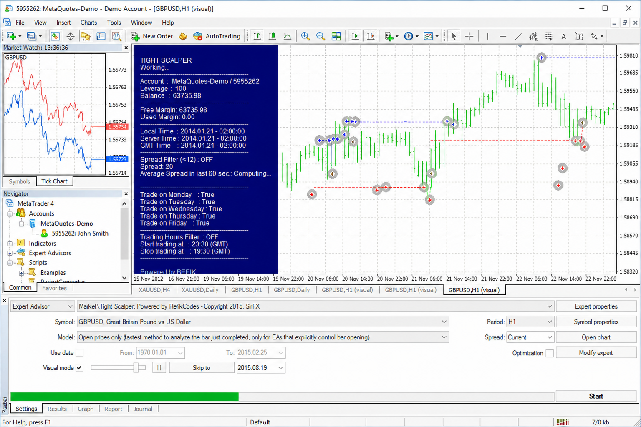Screen dimensions: 641x427
Task: Switch to Symbols tab in Market Watch
Action: tap(19, 181)
